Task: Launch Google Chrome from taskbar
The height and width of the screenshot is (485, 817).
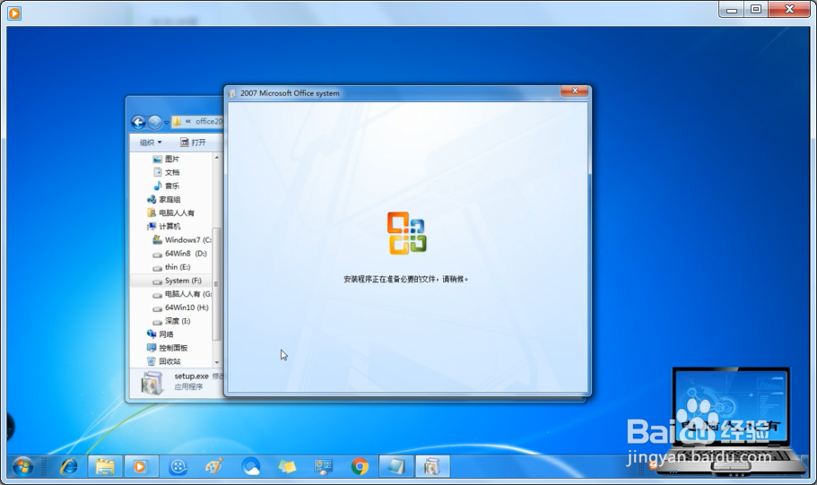Action: (x=360, y=467)
